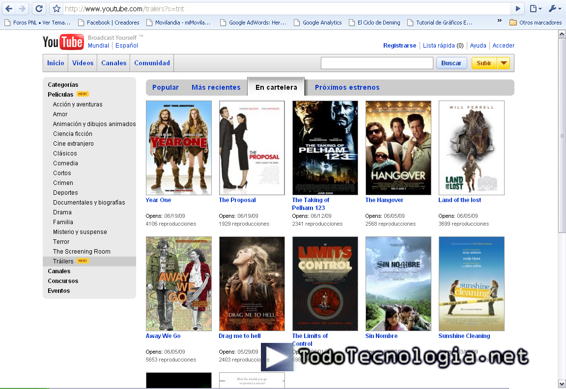The width and height of the screenshot is (566, 389).
Task: Click the Sin Nombre poster
Action: (398, 284)
